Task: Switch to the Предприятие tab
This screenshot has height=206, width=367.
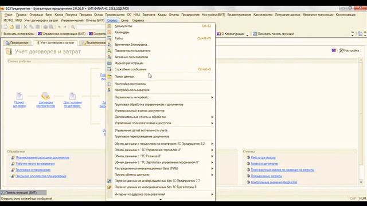Action: (x=17, y=43)
